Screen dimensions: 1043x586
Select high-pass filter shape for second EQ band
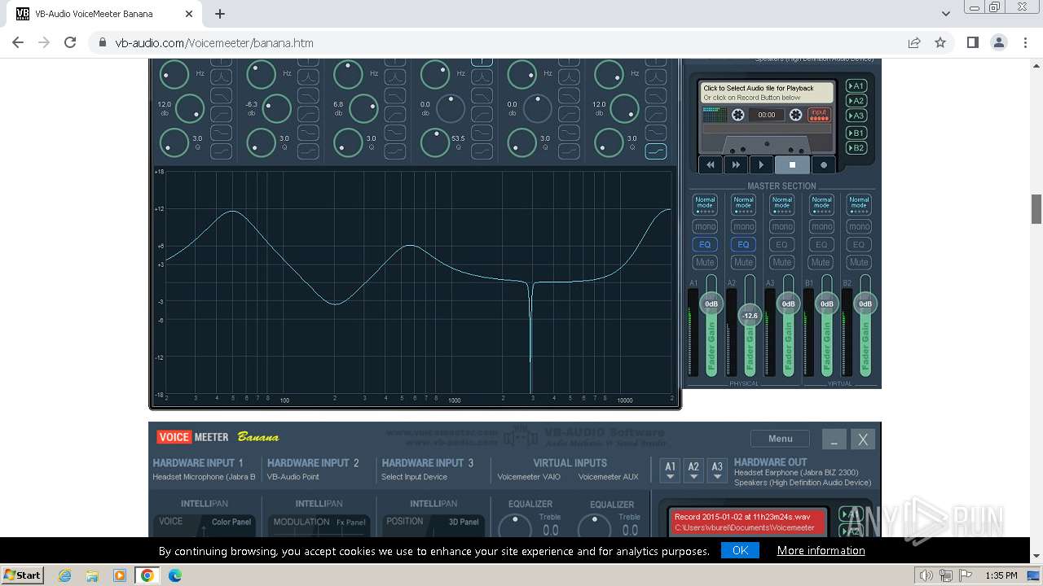pos(308,114)
